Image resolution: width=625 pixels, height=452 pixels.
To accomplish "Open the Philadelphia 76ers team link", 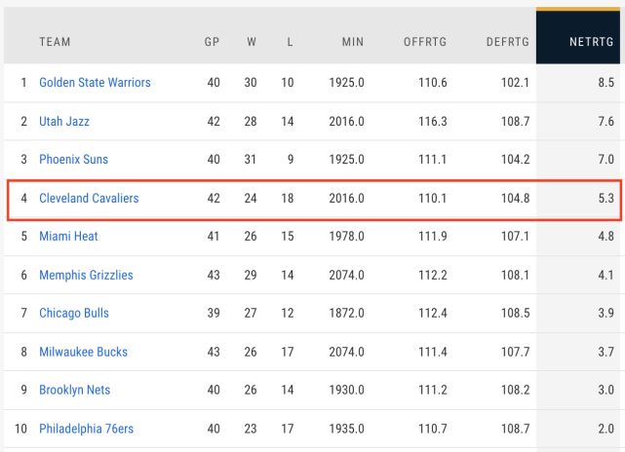I will click(x=86, y=429).
